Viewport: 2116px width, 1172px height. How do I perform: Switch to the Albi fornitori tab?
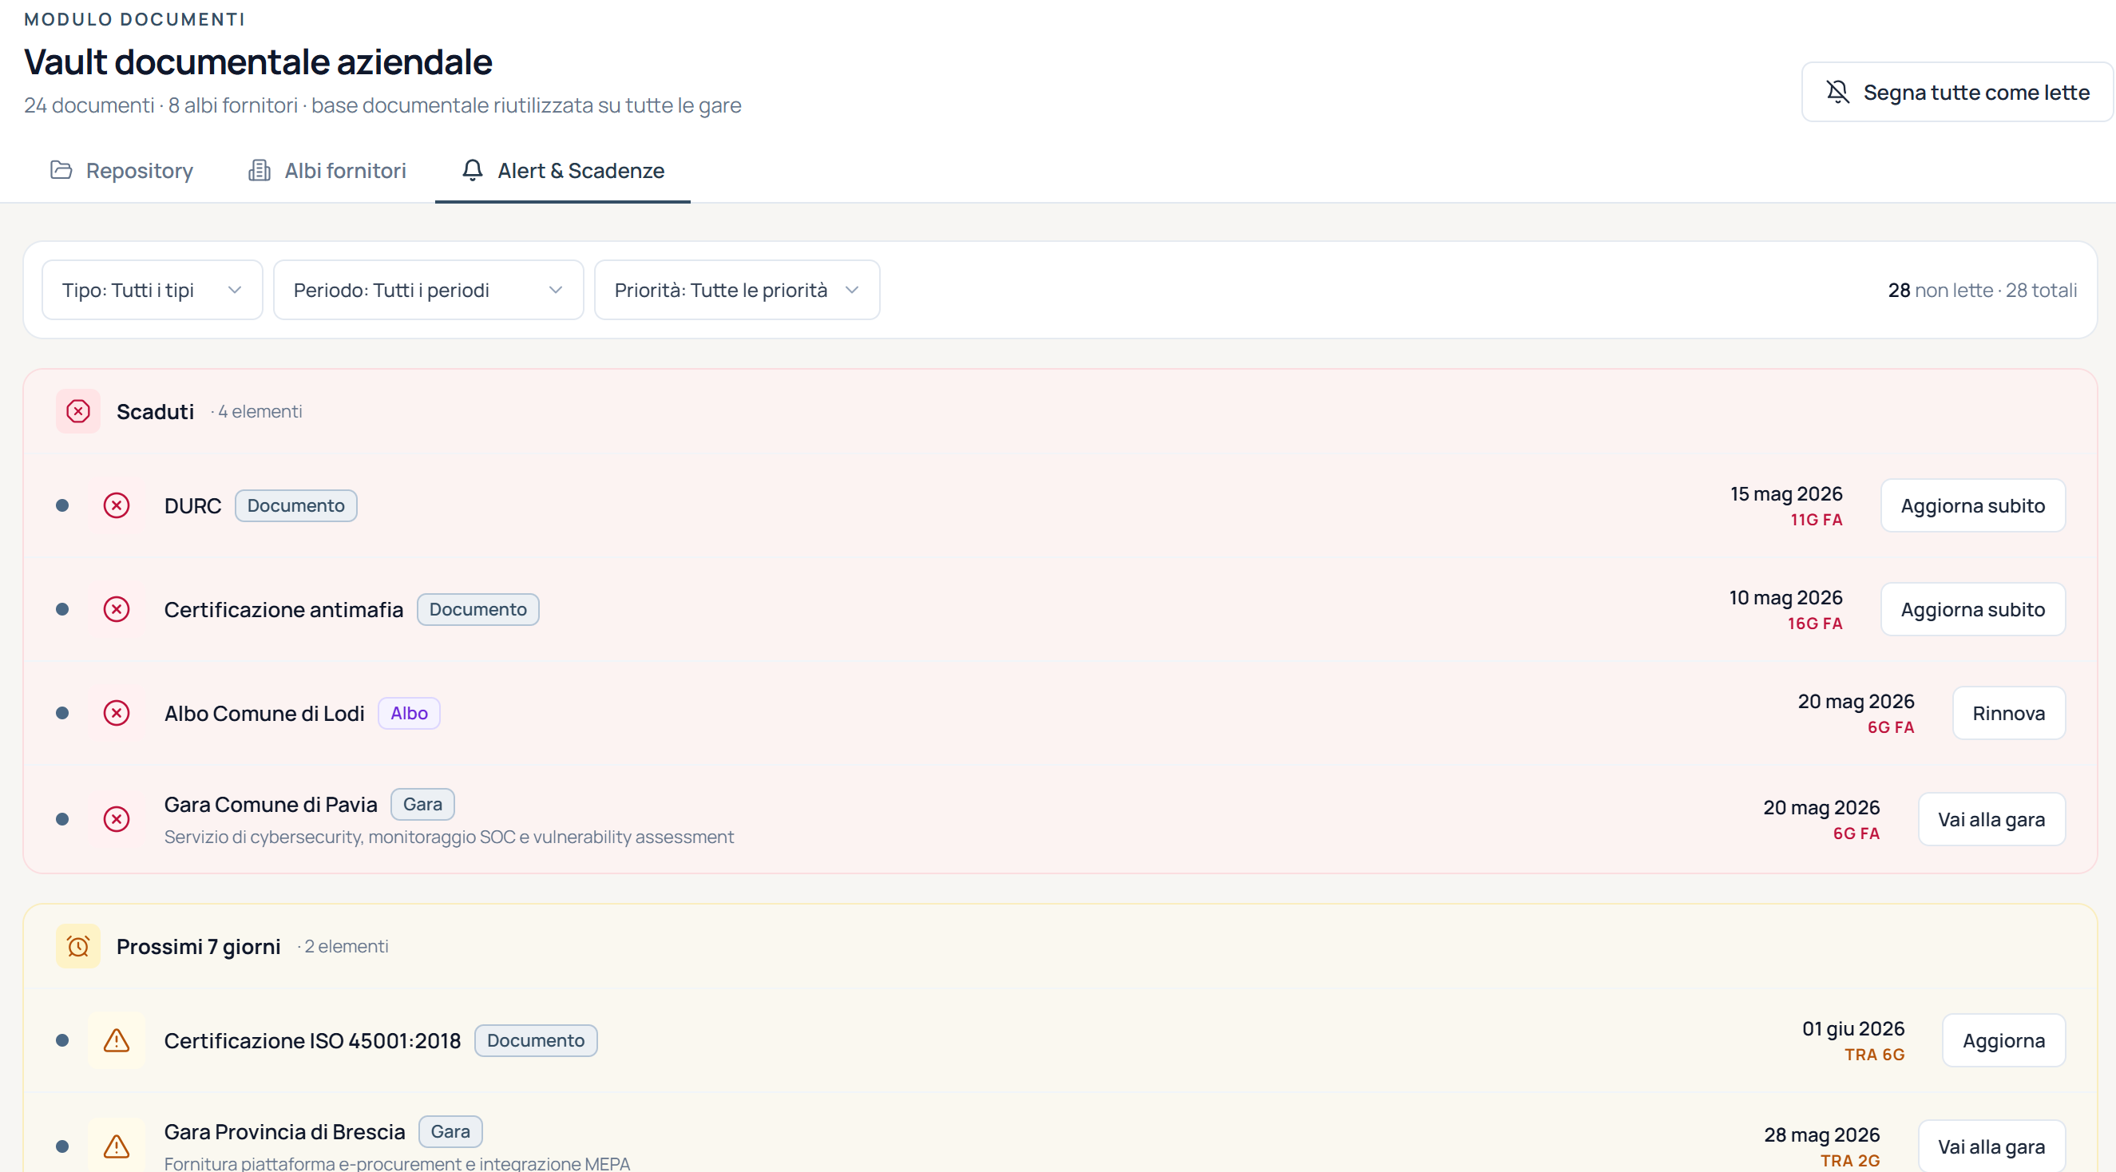pos(327,170)
